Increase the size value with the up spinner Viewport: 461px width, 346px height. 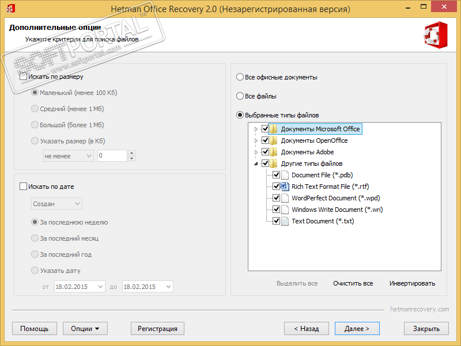point(132,153)
